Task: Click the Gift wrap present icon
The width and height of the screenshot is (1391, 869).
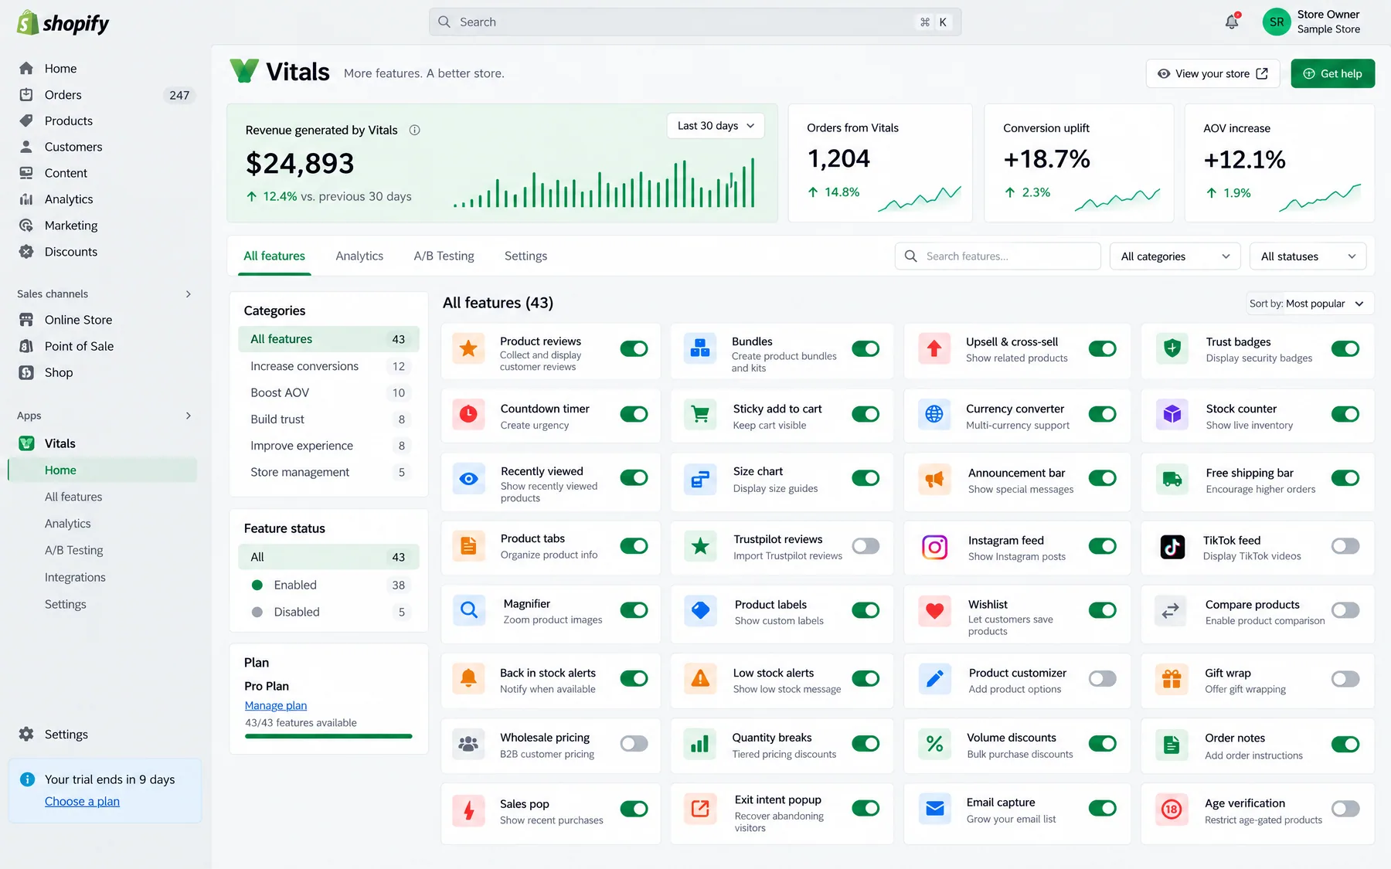Action: coord(1172,679)
